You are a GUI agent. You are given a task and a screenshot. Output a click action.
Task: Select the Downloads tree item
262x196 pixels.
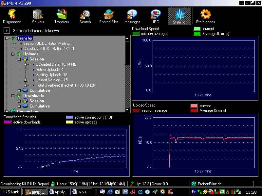(33, 96)
